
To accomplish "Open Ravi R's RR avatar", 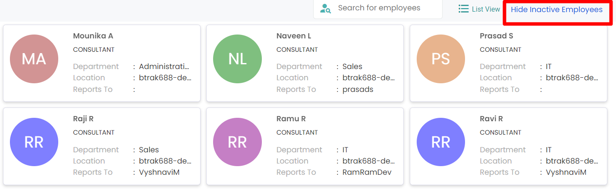I will click(x=441, y=142).
